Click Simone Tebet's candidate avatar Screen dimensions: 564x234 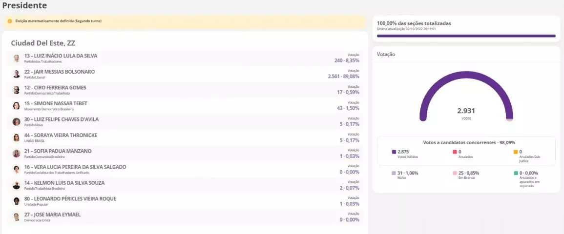click(17, 106)
